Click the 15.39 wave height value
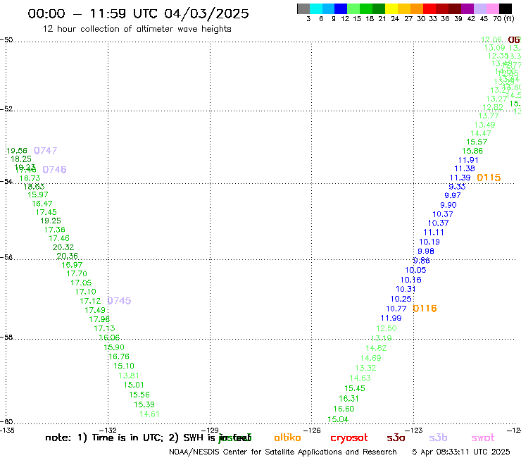This screenshot has height=458, width=521. 144,404
